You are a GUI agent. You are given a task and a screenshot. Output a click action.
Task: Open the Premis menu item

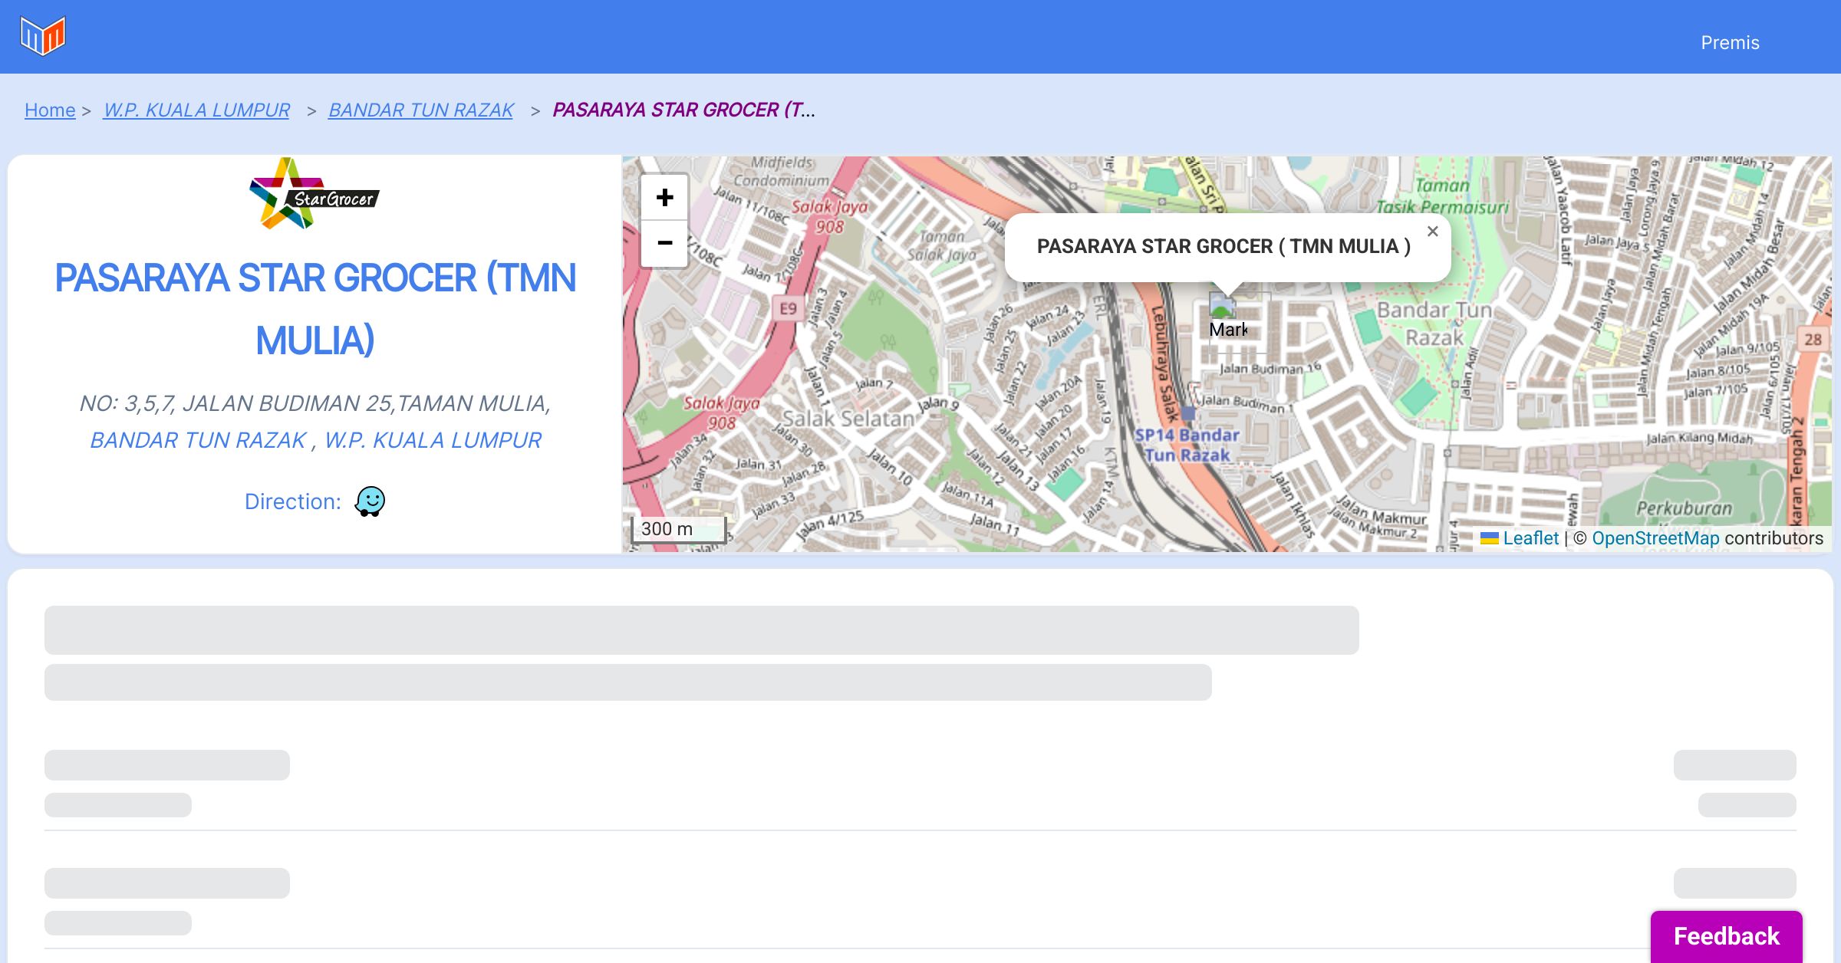(1730, 43)
